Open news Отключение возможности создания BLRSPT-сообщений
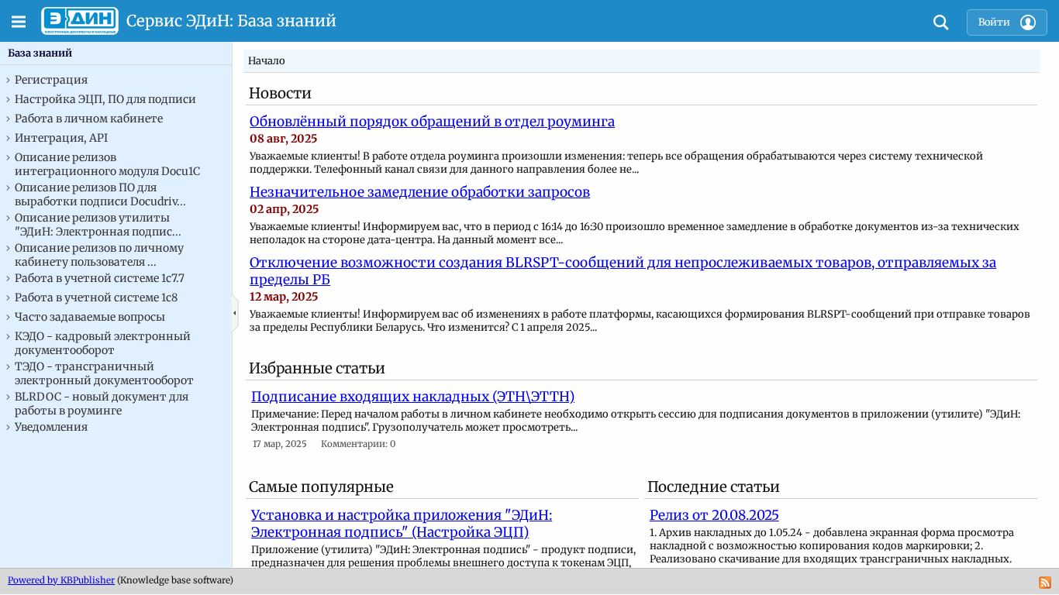The width and height of the screenshot is (1059, 595). [623, 271]
